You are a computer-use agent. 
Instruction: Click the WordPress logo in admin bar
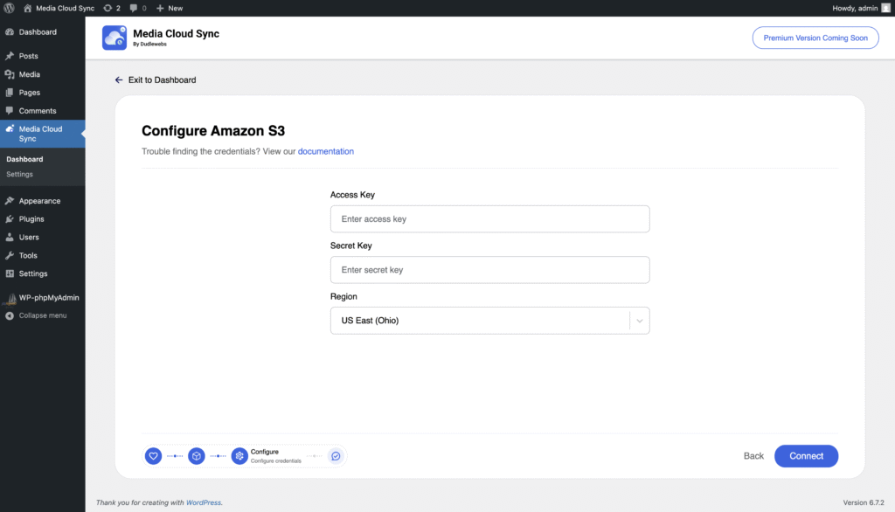pyautogui.click(x=9, y=8)
